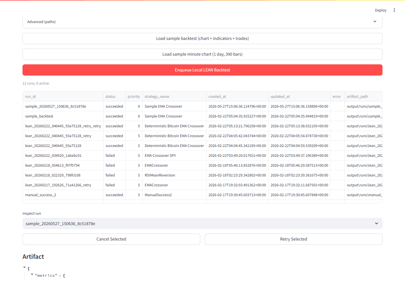Expand the Advanced (paths) section
This screenshot has width=405, height=281.
tap(202, 22)
